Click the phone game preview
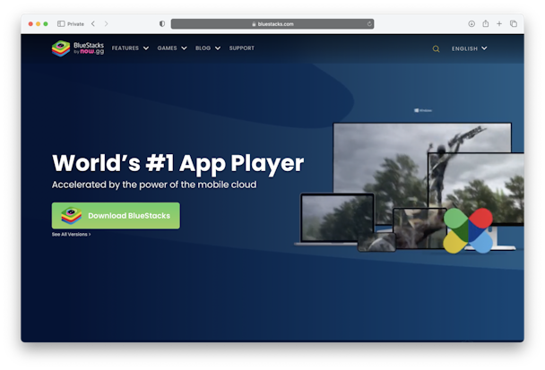 (376, 242)
